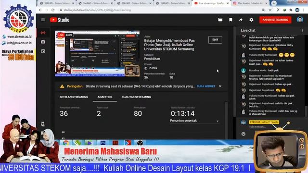Screen dimensions: 308x173
Task: Open the YouTube Studio hamburger menu
Action: (x=43, y=20)
